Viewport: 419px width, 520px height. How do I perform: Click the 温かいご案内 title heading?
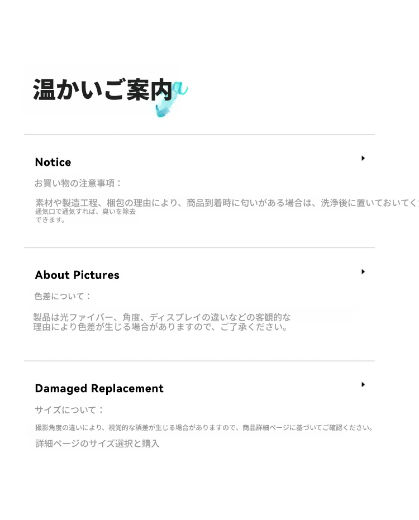pyautogui.click(x=103, y=89)
